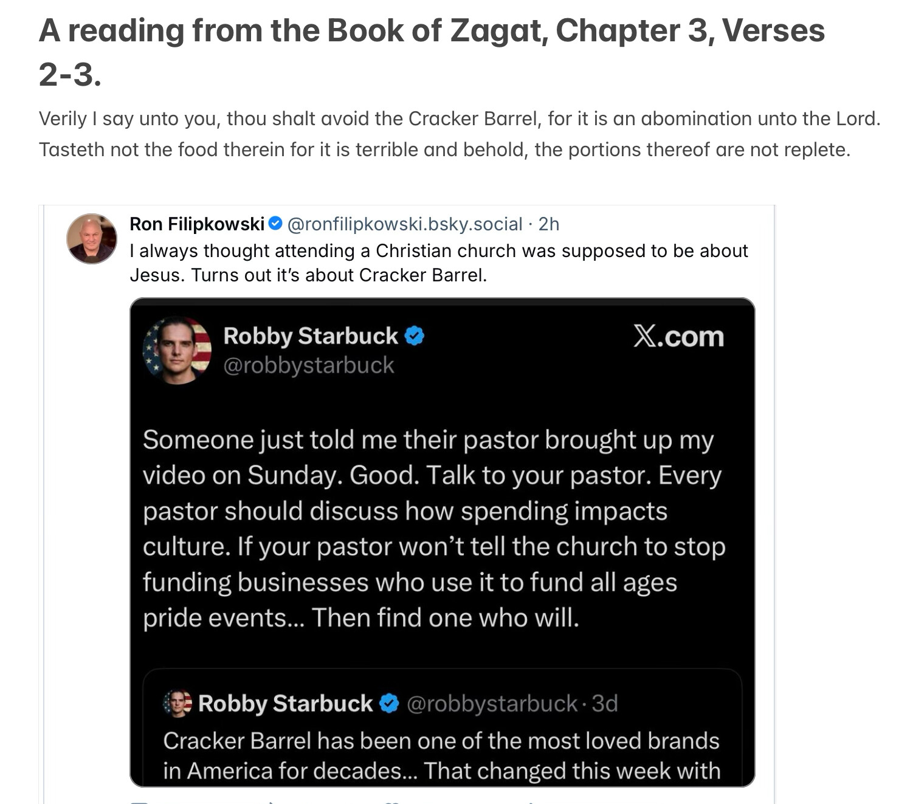Screen dimensions: 913x804
Task: Click the verified checkmark next to the large Robby Starbuck name
Action: click(415, 335)
